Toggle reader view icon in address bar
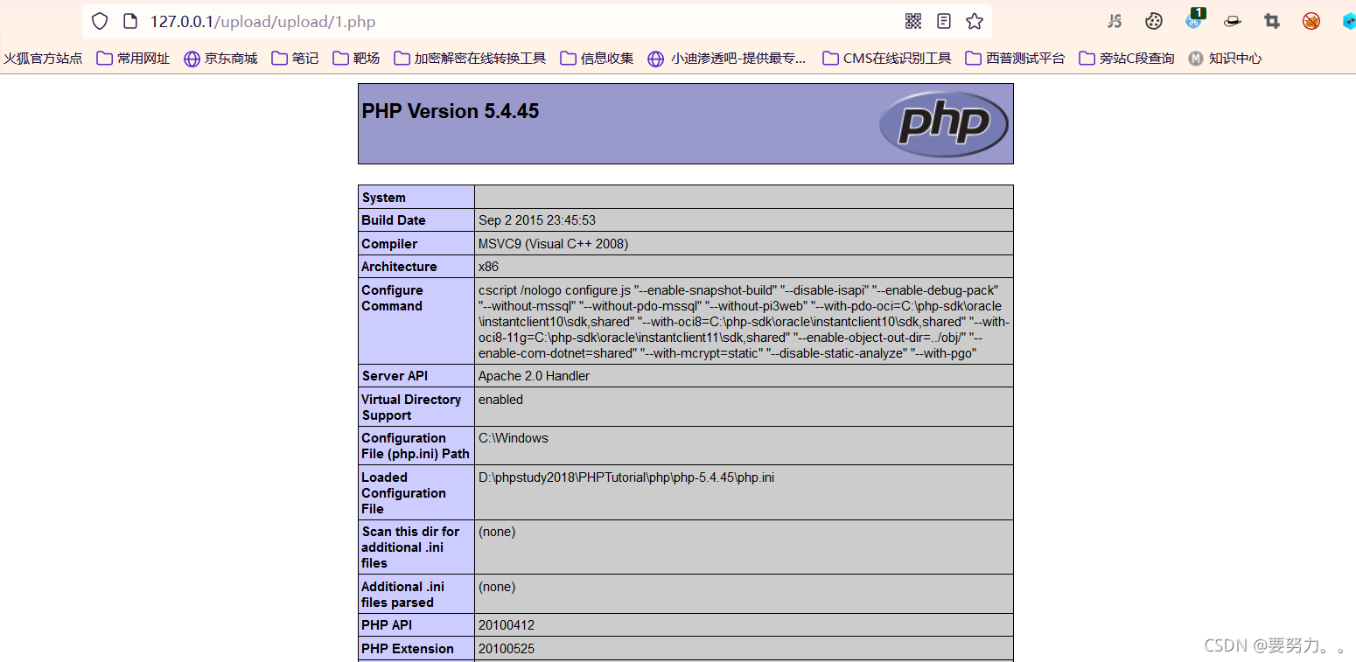Image resolution: width=1356 pixels, height=662 pixels. [944, 21]
